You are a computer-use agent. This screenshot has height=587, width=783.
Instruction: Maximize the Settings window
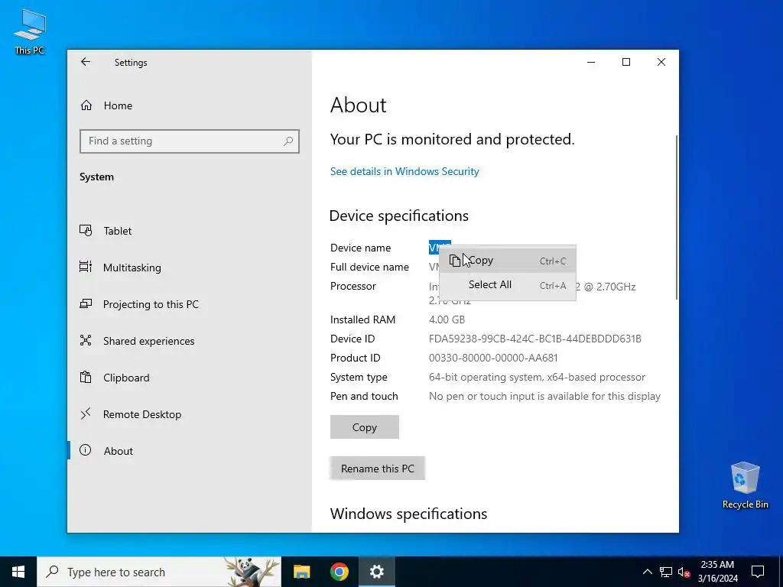tap(626, 62)
